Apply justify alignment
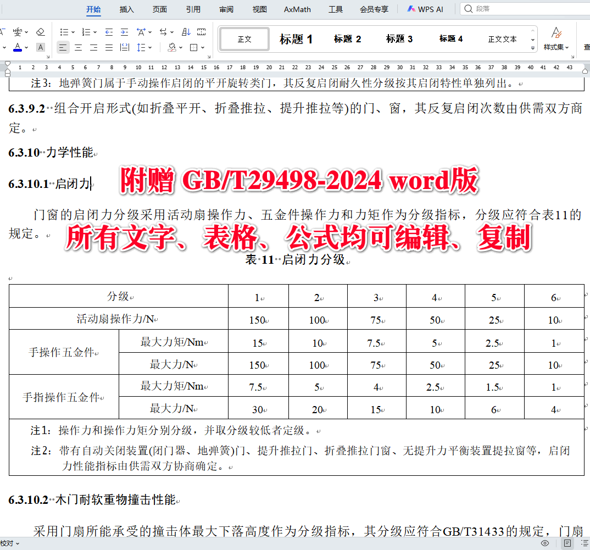Image resolution: width=590 pixels, height=550 pixels. (x=109, y=48)
